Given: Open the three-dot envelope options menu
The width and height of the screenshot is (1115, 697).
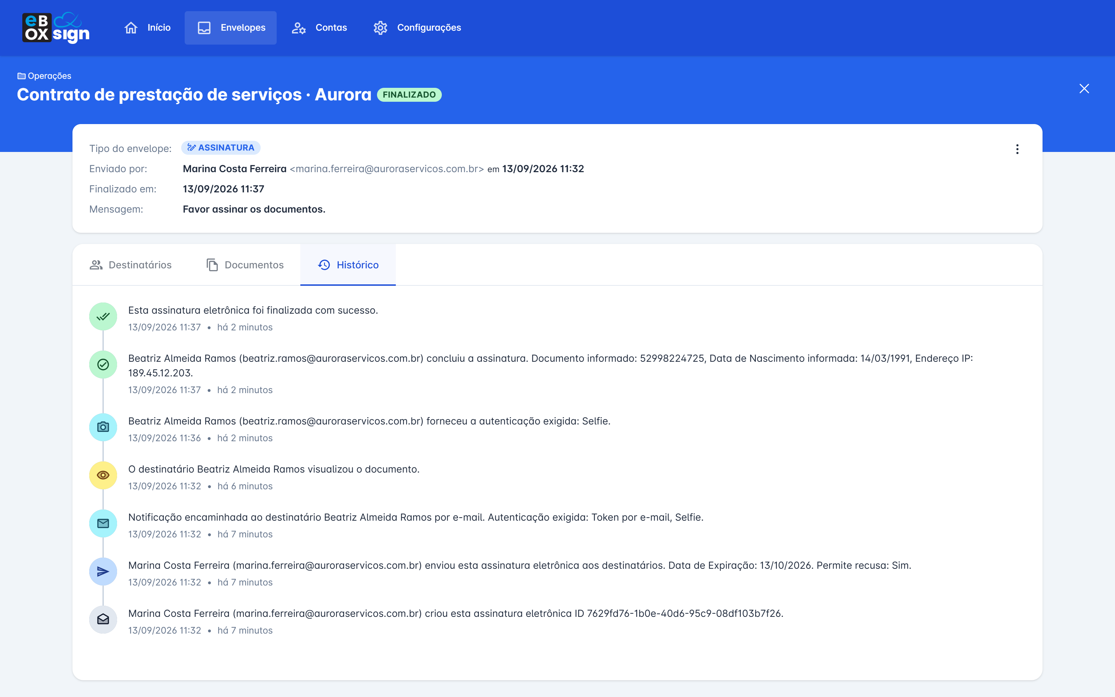Looking at the screenshot, I should (x=1017, y=149).
